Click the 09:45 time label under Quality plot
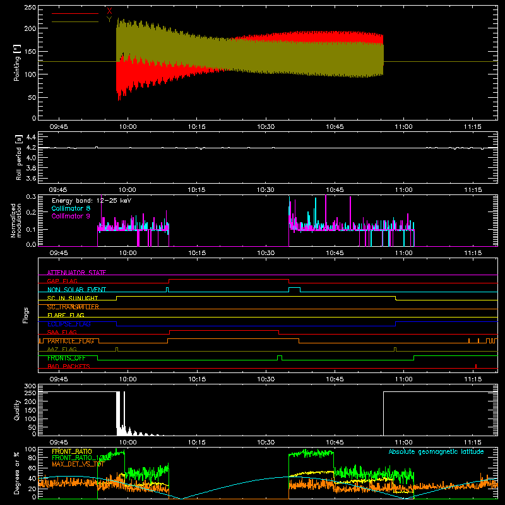This screenshot has height=505, width=505. 59,443
